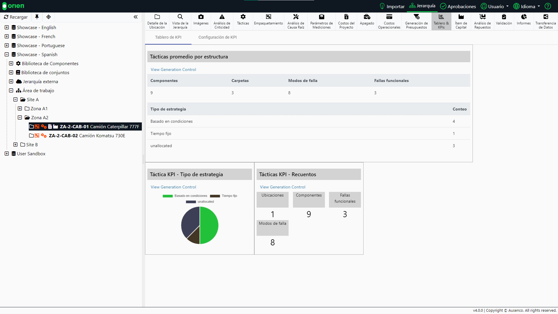Expand Zona A1 folder

pyautogui.click(x=20, y=108)
